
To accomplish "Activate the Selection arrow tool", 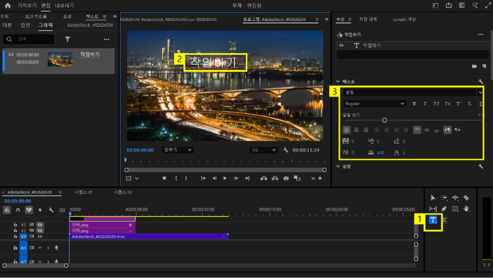I will coord(433,197).
